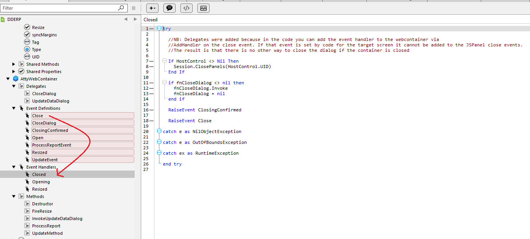Click the Shared Properties group icon
Image resolution: width=530 pixels, height=239 pixels.
point(21,72)
